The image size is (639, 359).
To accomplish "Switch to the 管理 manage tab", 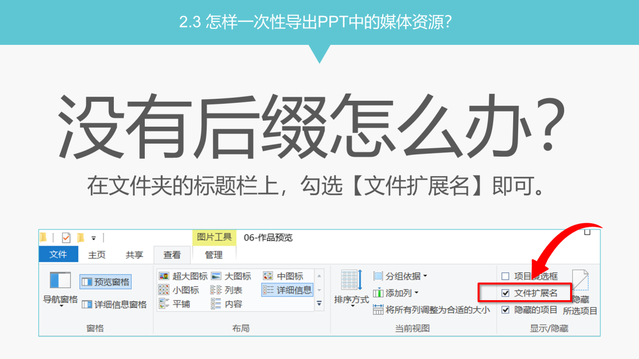I will pyautogui.click(x=214, y=255).
